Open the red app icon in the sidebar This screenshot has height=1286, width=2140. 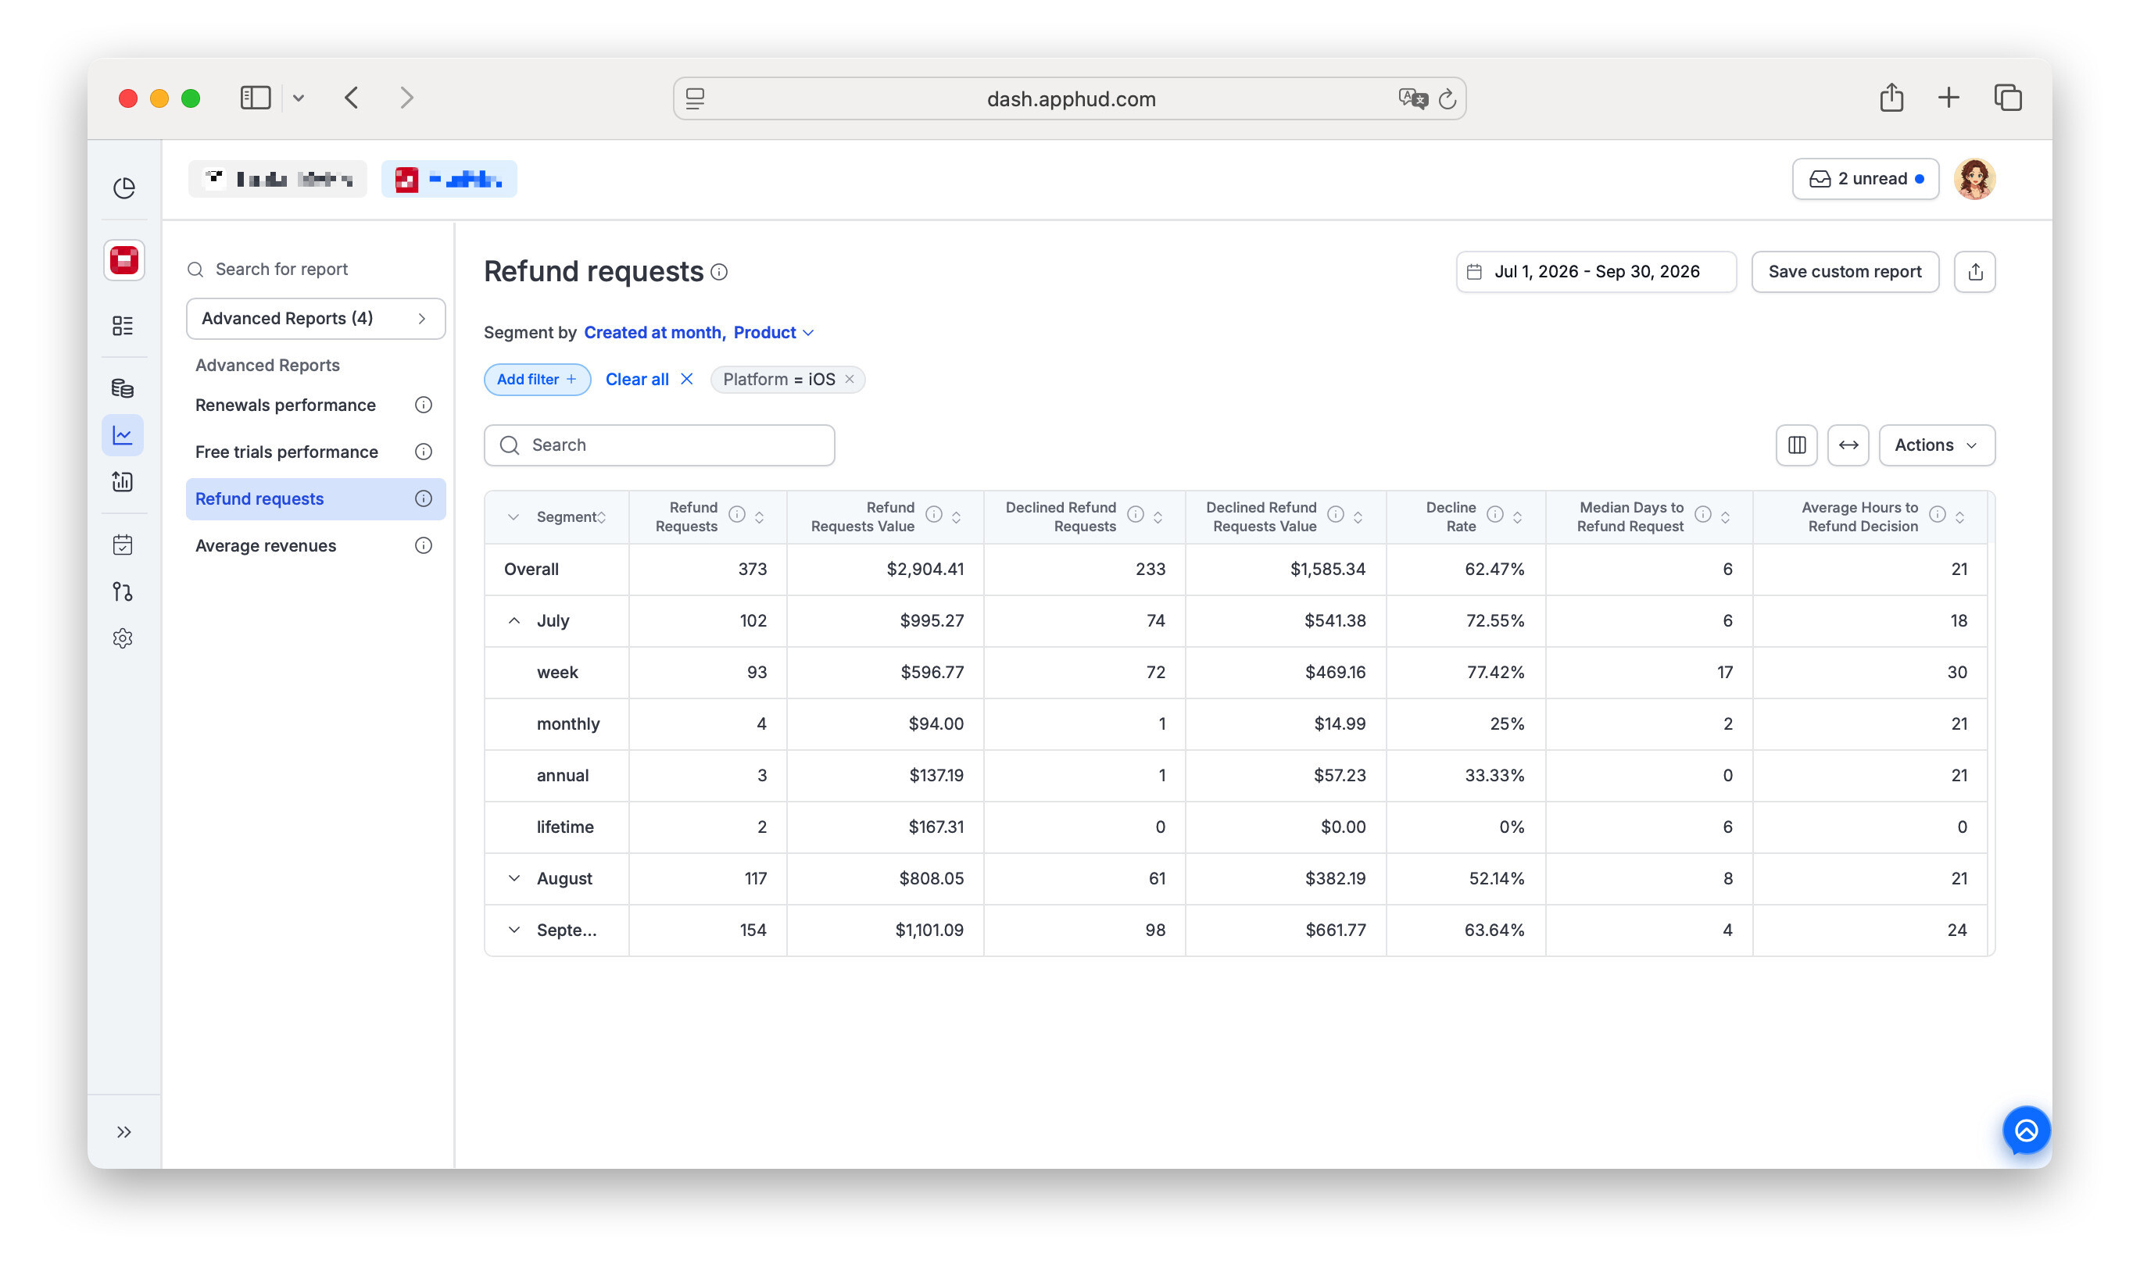click(124, 260)
